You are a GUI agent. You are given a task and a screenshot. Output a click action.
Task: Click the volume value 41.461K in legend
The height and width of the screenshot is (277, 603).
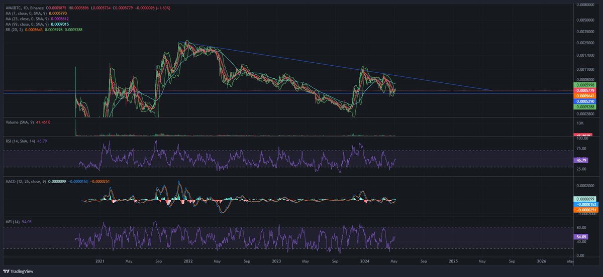pyautogui.click(x=44, y=121)
